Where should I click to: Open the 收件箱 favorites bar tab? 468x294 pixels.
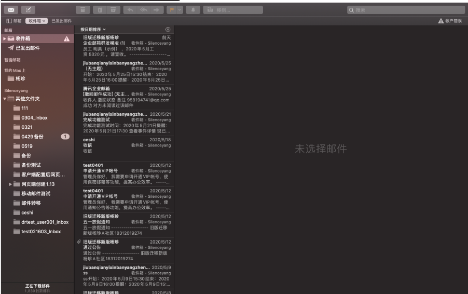click(x=37, y=21)
